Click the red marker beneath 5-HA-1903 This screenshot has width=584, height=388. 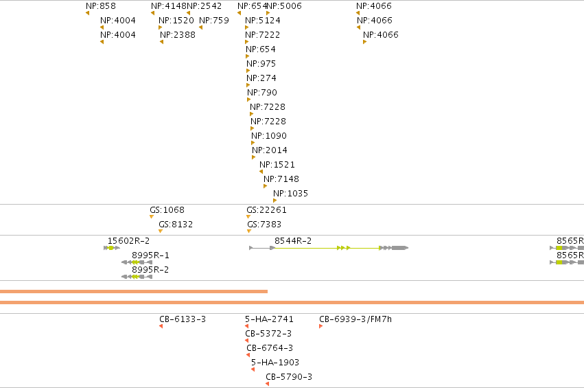click(253, 369)
